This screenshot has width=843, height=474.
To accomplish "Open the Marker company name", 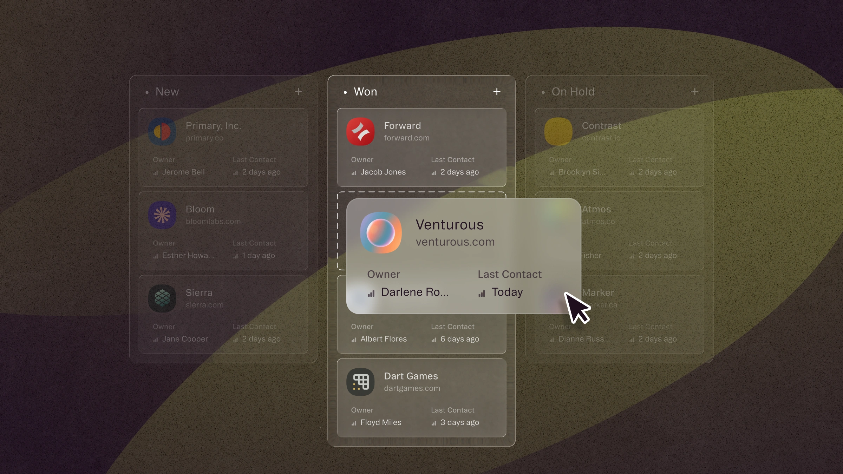I will point(598,292).
